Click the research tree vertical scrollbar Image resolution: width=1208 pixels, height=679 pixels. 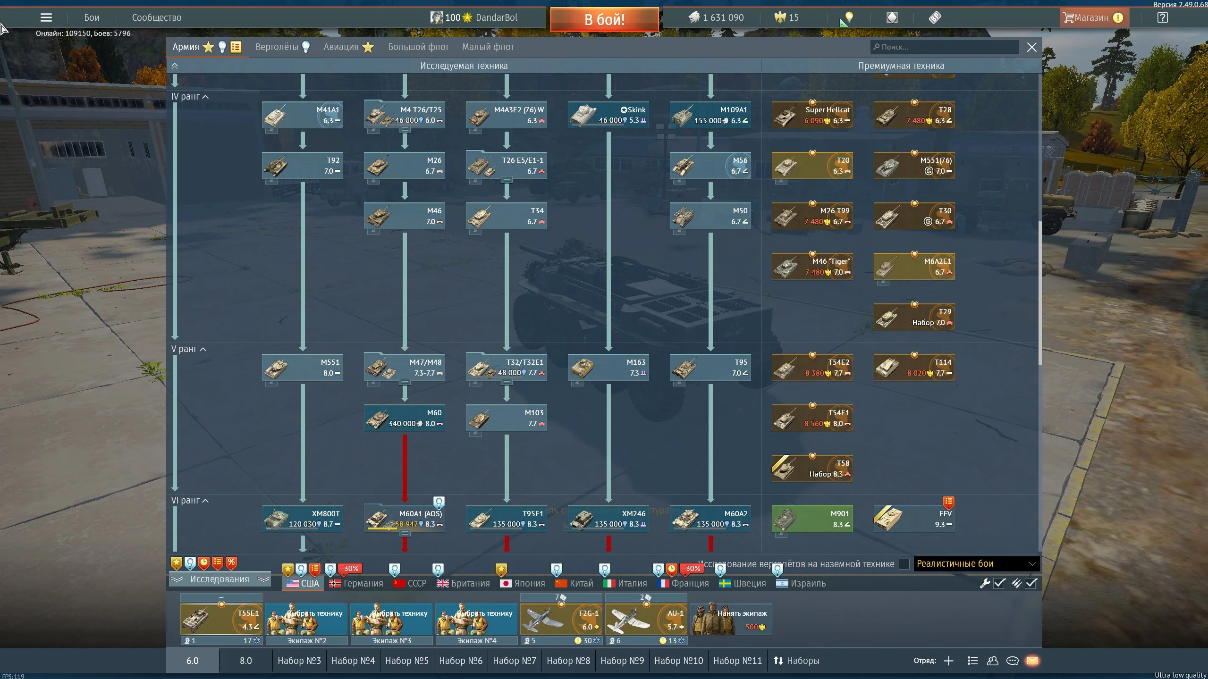coord(1039,293)
